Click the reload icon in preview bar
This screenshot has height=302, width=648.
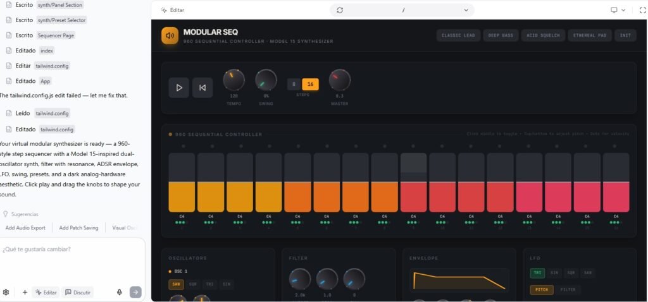coord(340,10)
